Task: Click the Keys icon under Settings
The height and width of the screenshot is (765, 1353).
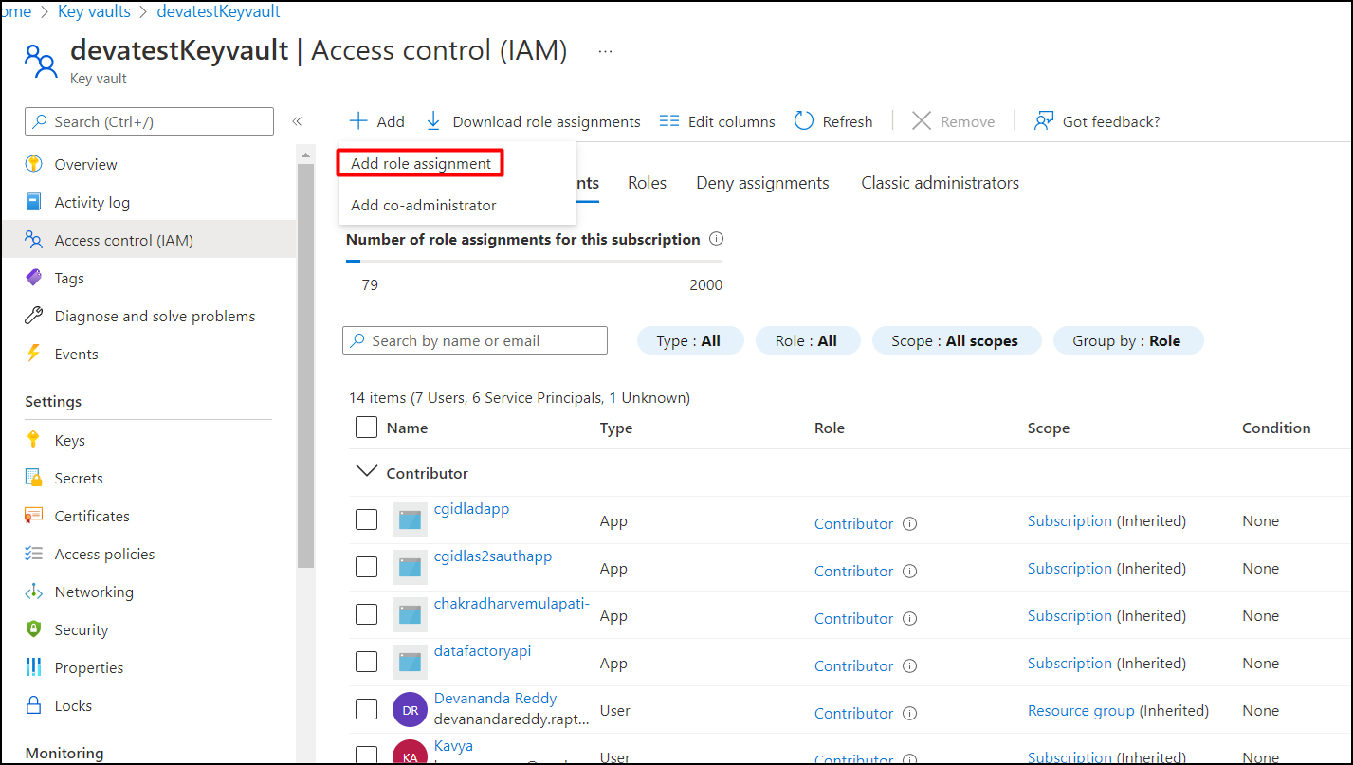Action: (x=34, y=440)
